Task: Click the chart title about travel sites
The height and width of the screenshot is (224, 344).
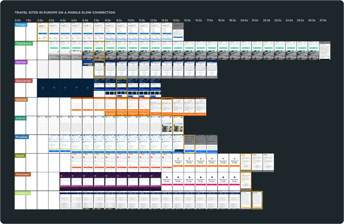Action: pyautogui.click(x=65, y=12)
